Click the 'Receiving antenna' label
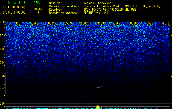Viewport: 172px width, 109px height. pos(63,13)
